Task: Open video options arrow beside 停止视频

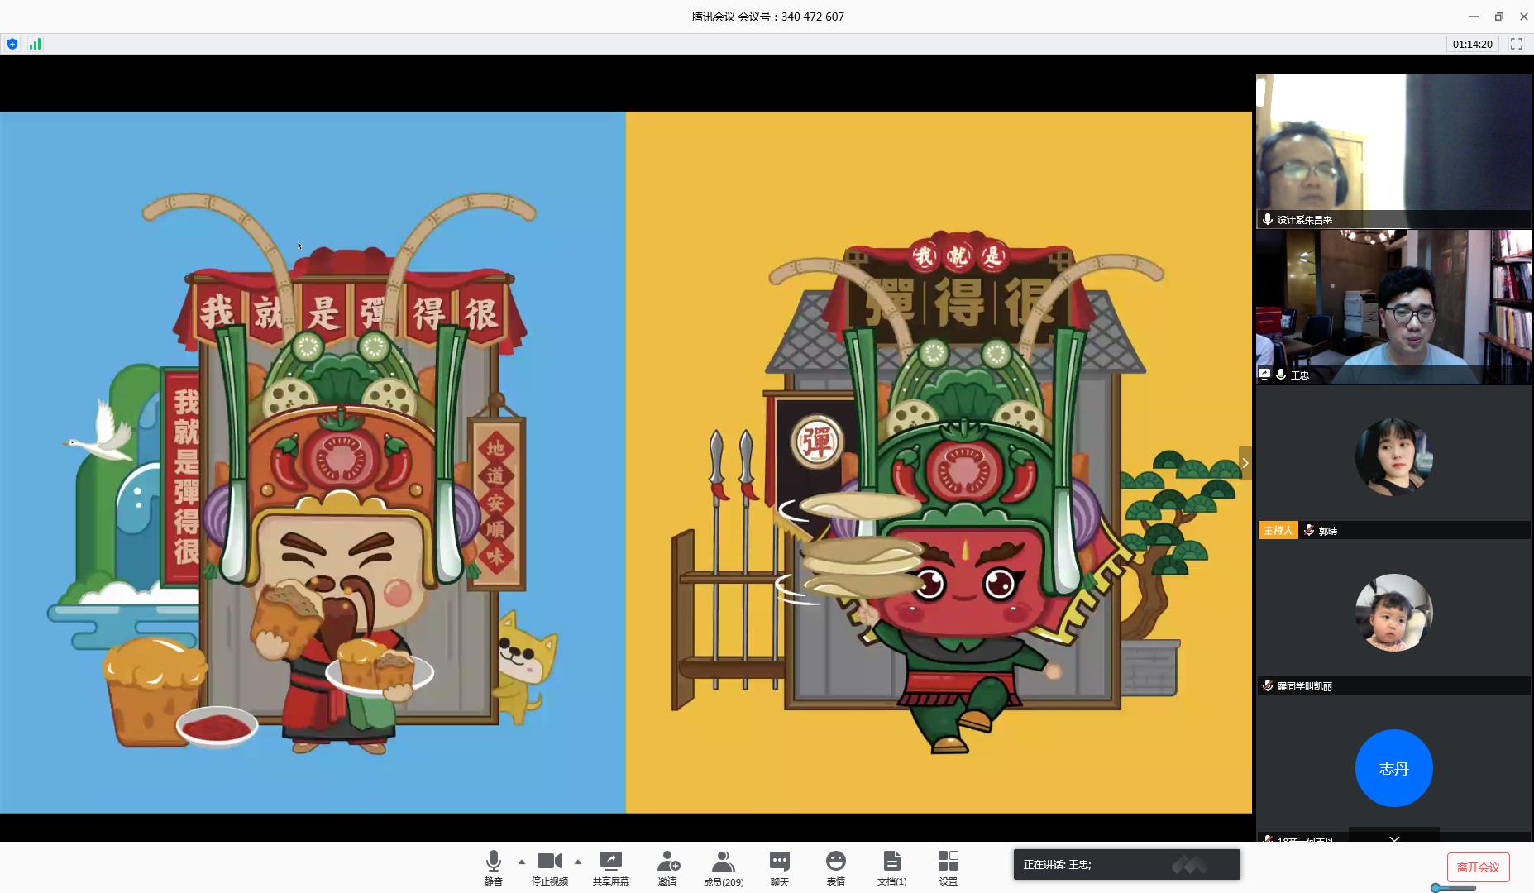Action: (578, 862)
